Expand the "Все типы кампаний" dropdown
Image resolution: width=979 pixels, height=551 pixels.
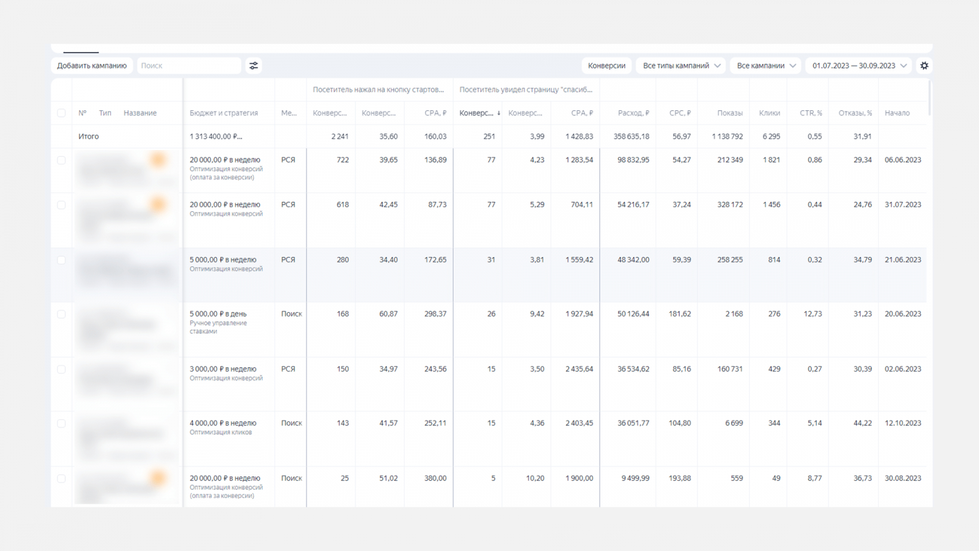[681, 66]
